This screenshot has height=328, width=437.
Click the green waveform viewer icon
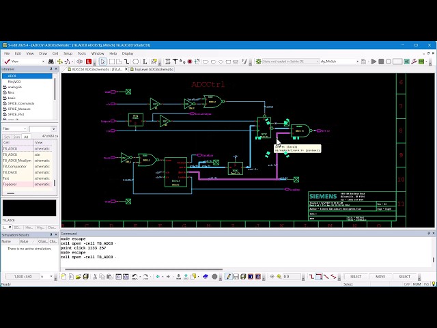tap(421, 61)
